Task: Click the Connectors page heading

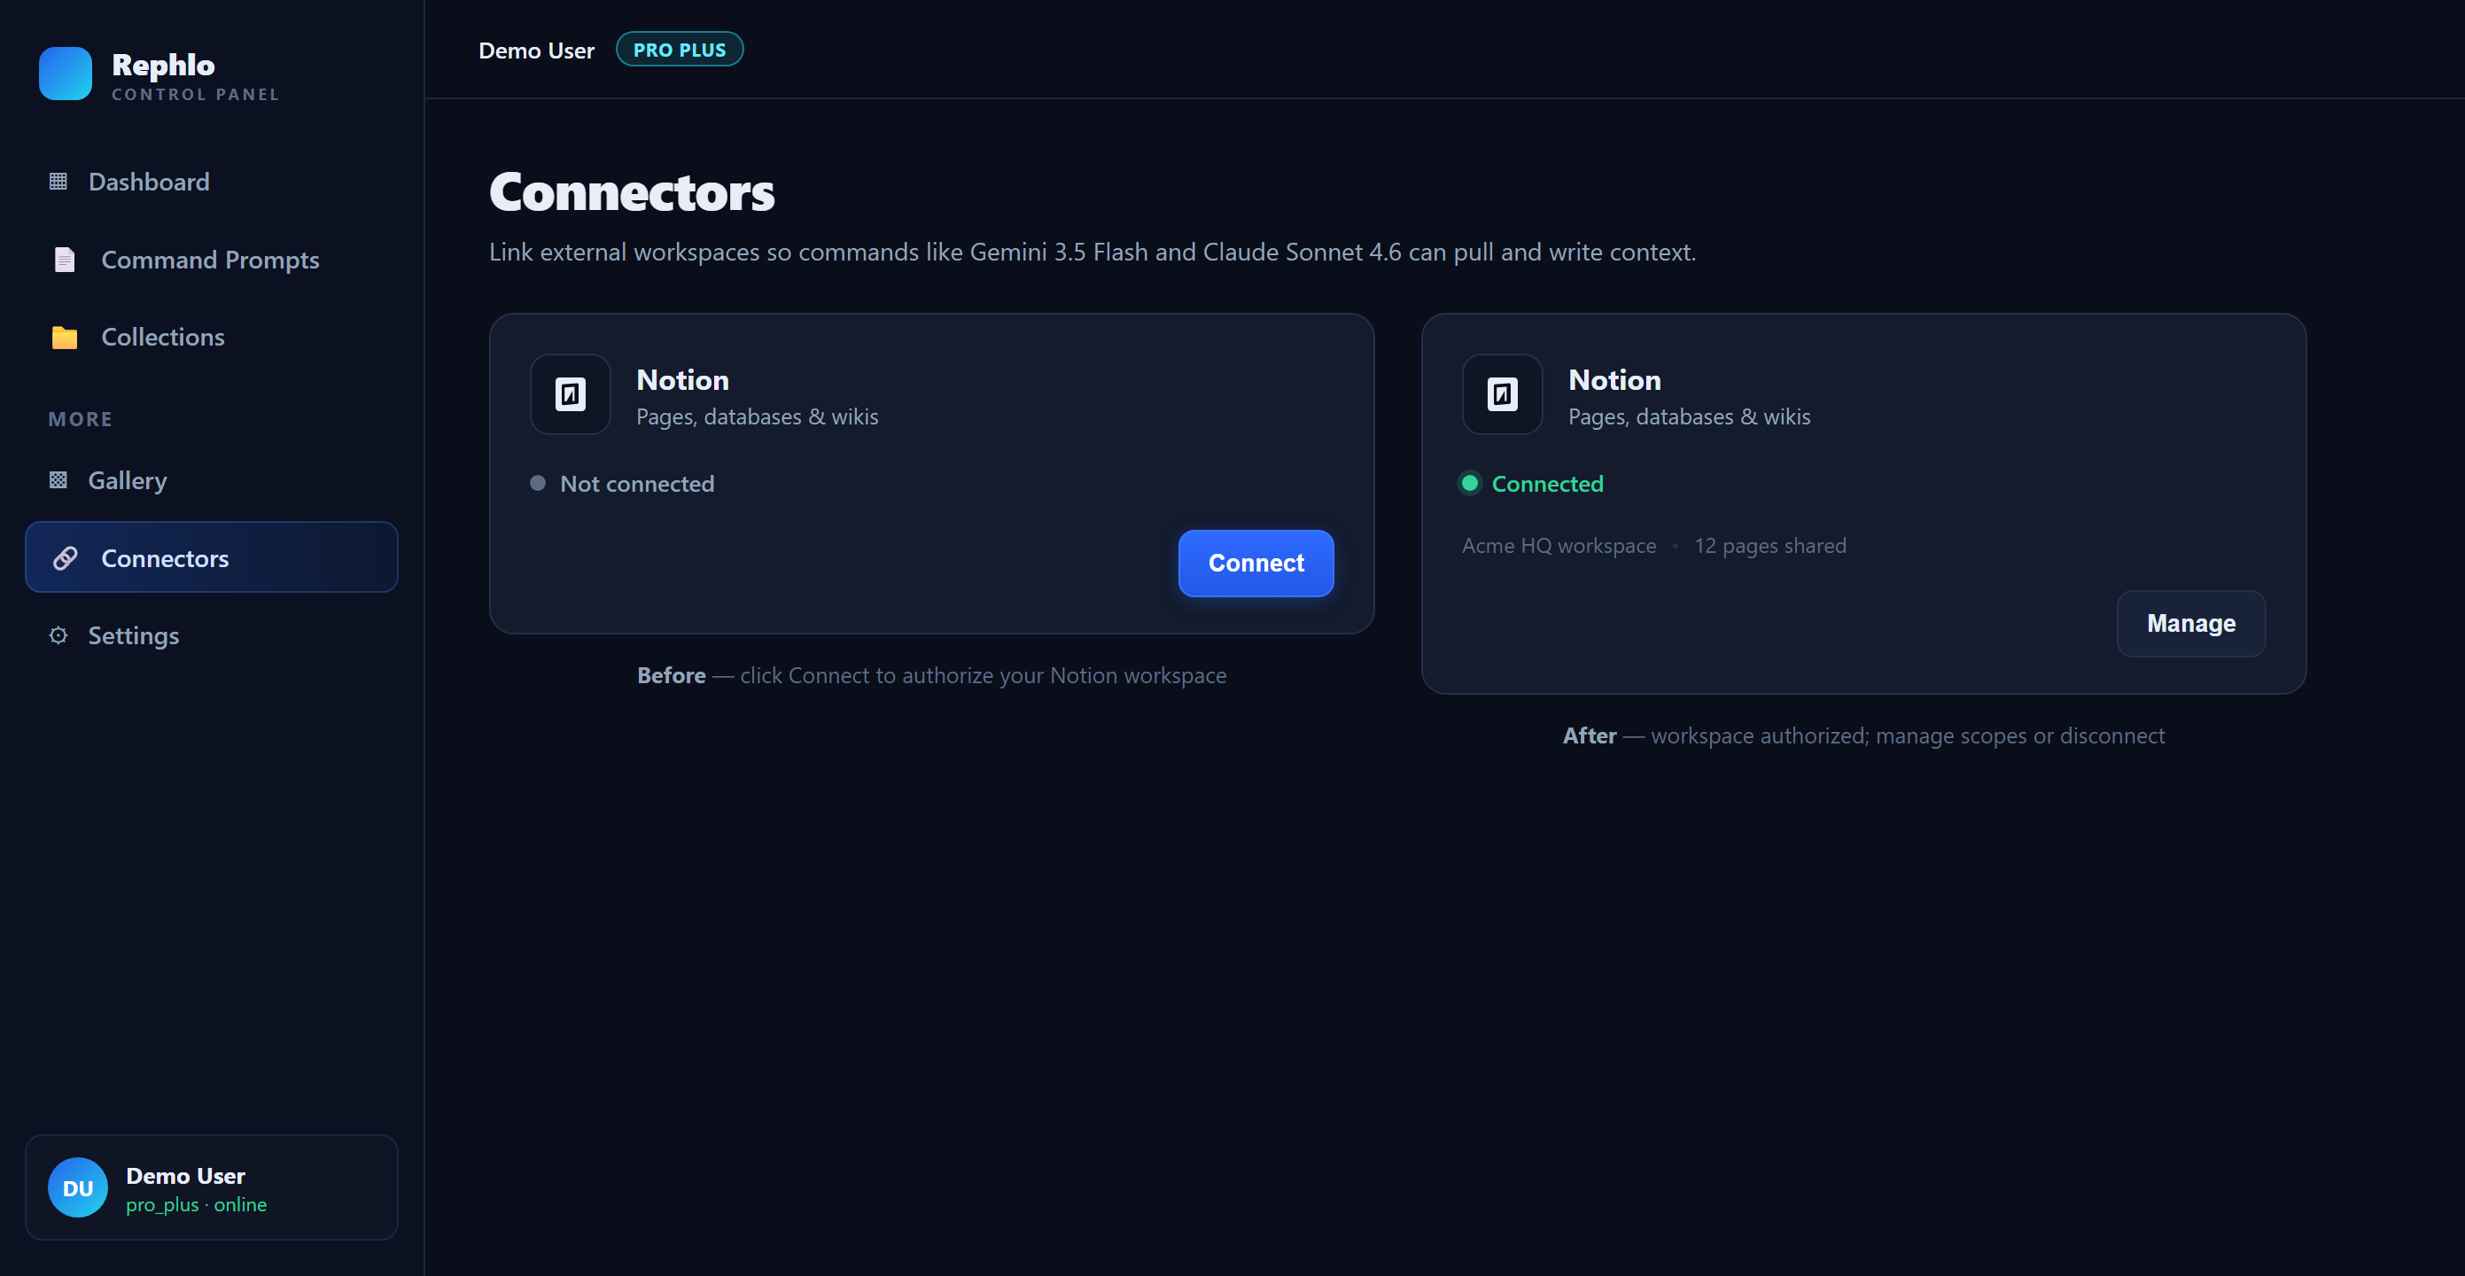Action: (x=633, y=191)
